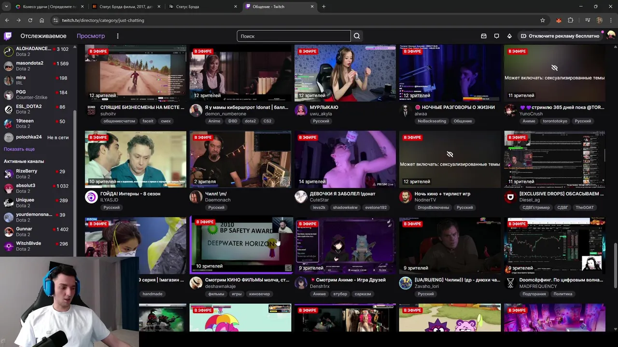This screenshot has height=347, width=618.
Task: Click the Diesel_ag channel avatar
Action: click(x=510, y=197)
